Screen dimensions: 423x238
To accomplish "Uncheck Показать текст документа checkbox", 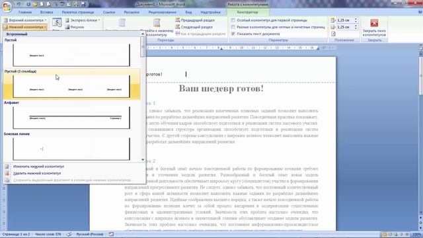I will tap(233, 34).
